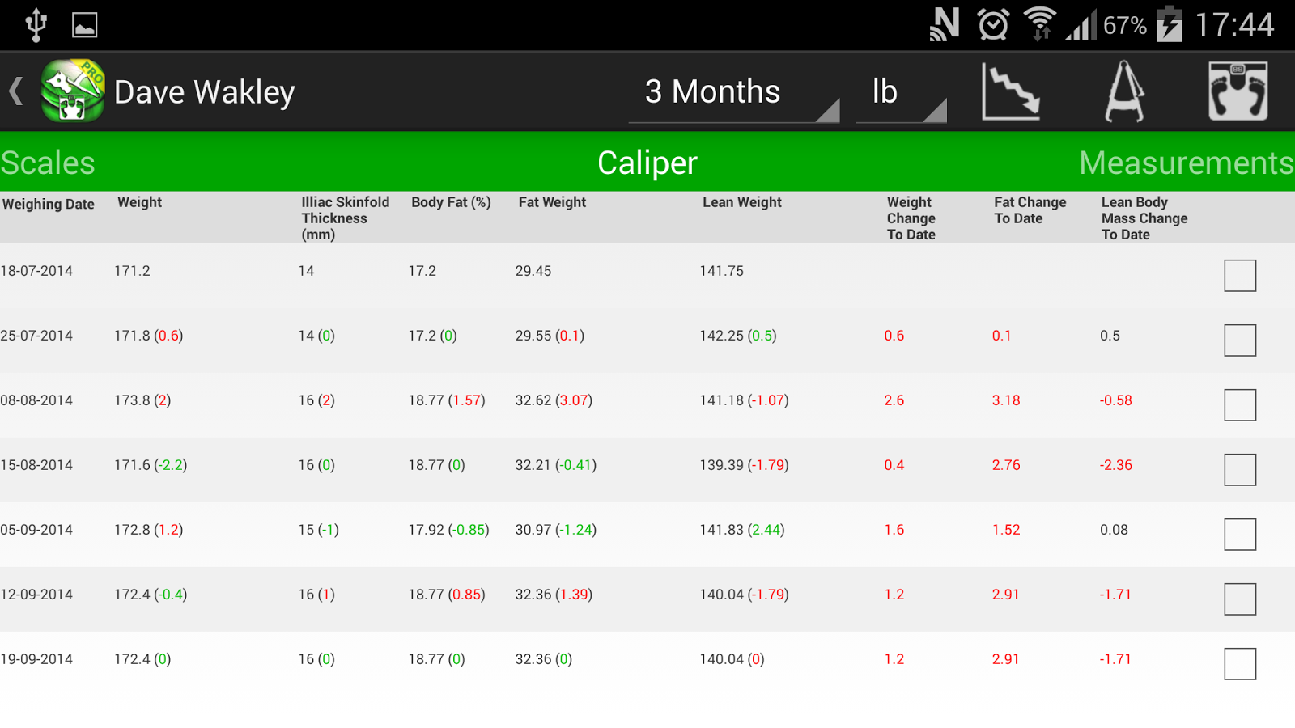Image resolution: width=1295 pixels, height=728 pixels.
Task: Tick the checkbox beside the 19-09-2014 record
Action: [1240, 663]
